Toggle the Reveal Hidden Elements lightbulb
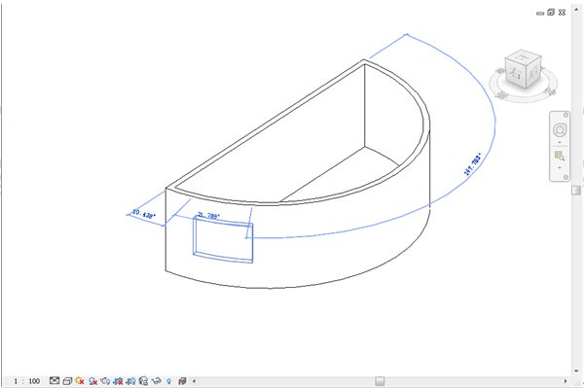 click(169, 381)
